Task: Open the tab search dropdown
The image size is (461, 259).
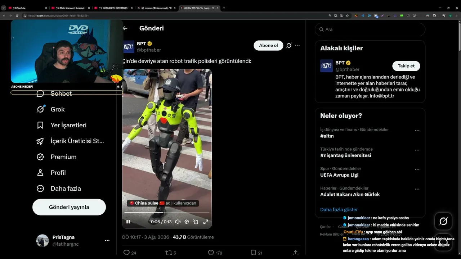Action: (x=4, y=8)
